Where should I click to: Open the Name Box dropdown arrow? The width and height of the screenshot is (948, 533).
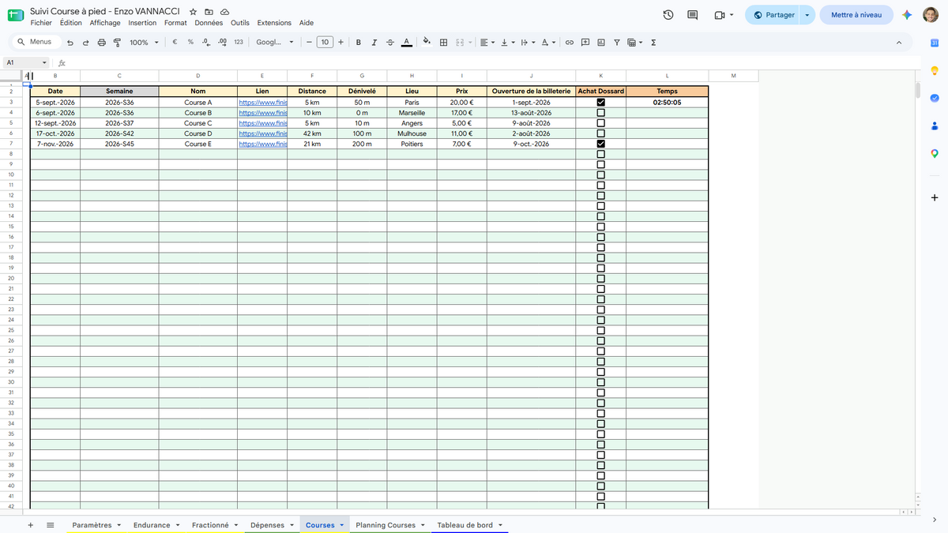(44, 62)
